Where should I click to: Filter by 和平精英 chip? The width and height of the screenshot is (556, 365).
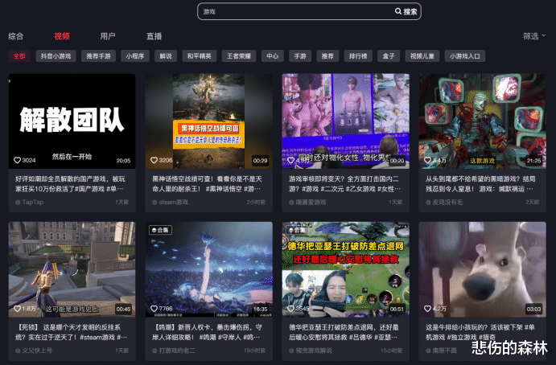tap(200, 56)
